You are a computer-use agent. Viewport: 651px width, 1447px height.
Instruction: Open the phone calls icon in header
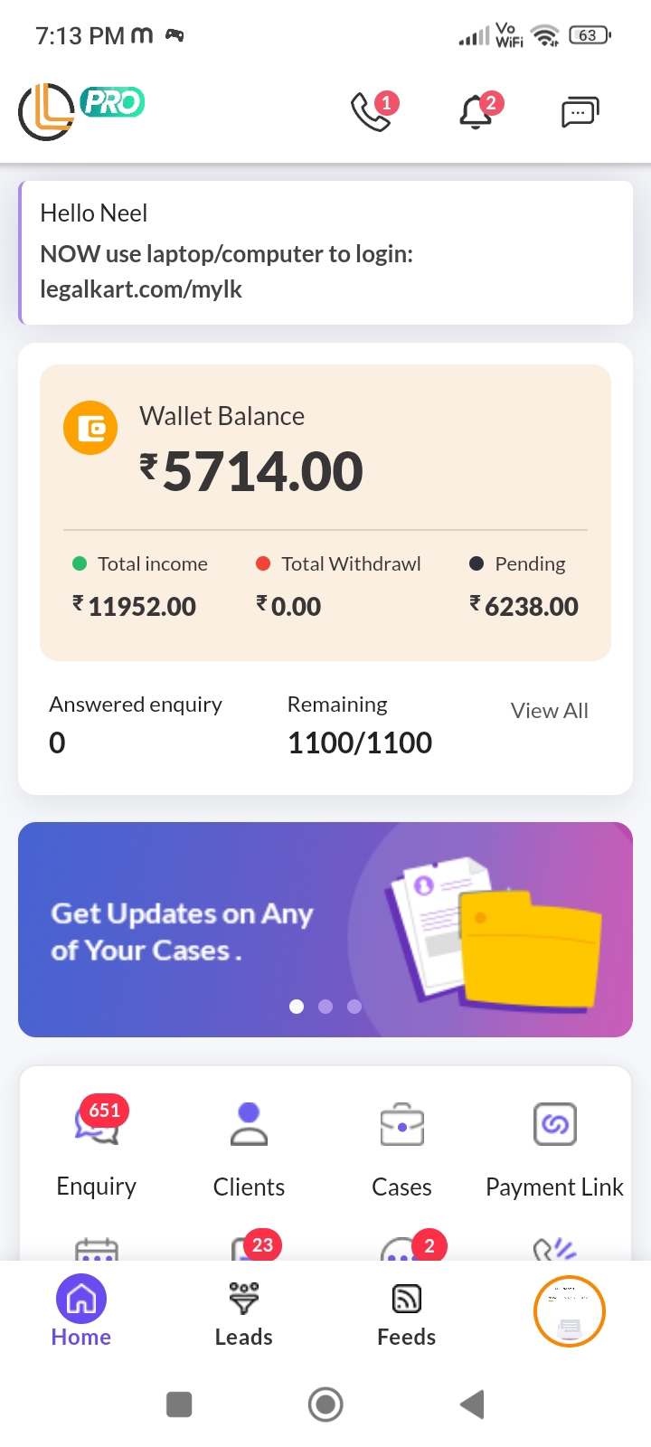(372, 111)
